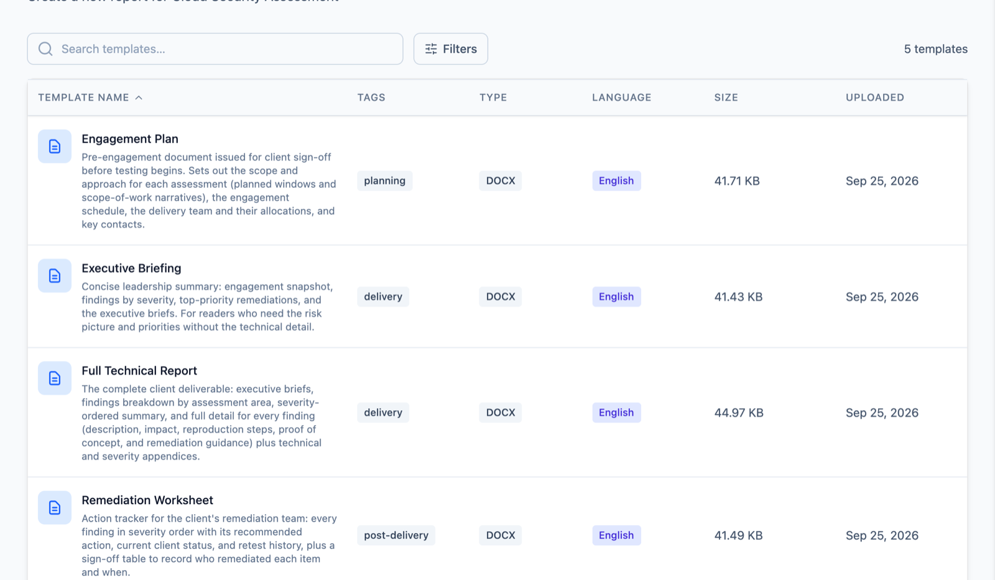Open the Full Technical Report template
The height and width of the screenshot is (580, 995).
coord(139,370)
